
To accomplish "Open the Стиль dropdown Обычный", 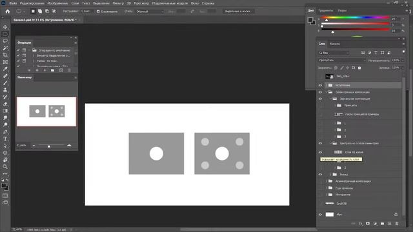I will click(150, 12).
